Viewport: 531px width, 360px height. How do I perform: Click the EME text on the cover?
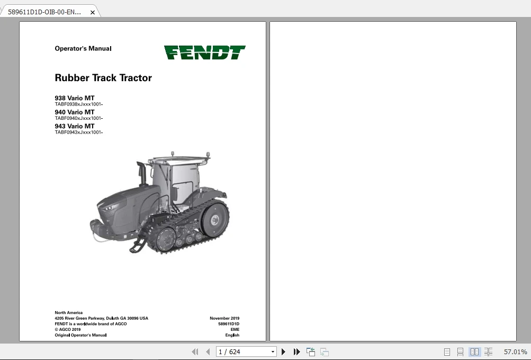235,329
